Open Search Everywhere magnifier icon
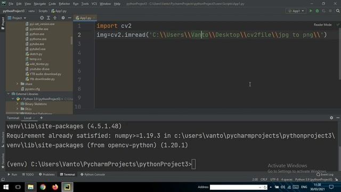Image resolution: width=341 pixels, height=192 pixels. 338,11
